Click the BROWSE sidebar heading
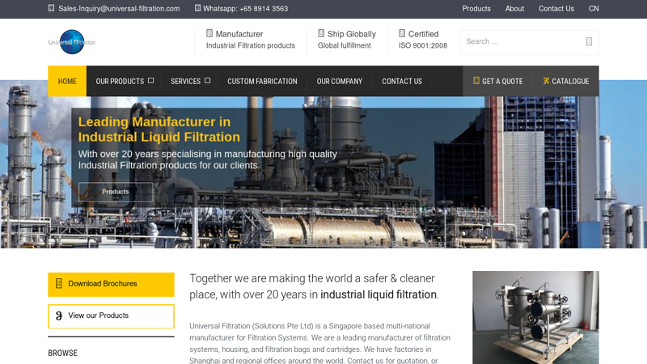Image resolution: width=647 pixels, height=364 pixels. [63, 353]
